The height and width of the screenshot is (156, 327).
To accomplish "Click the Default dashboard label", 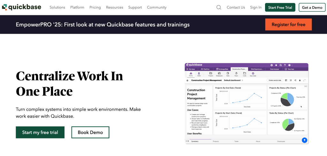I will 232,80.
